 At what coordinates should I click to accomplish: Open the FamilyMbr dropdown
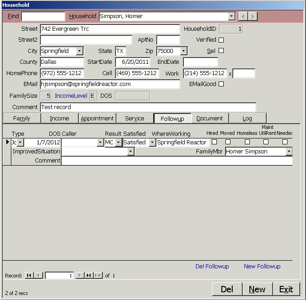tap(289, 152)
